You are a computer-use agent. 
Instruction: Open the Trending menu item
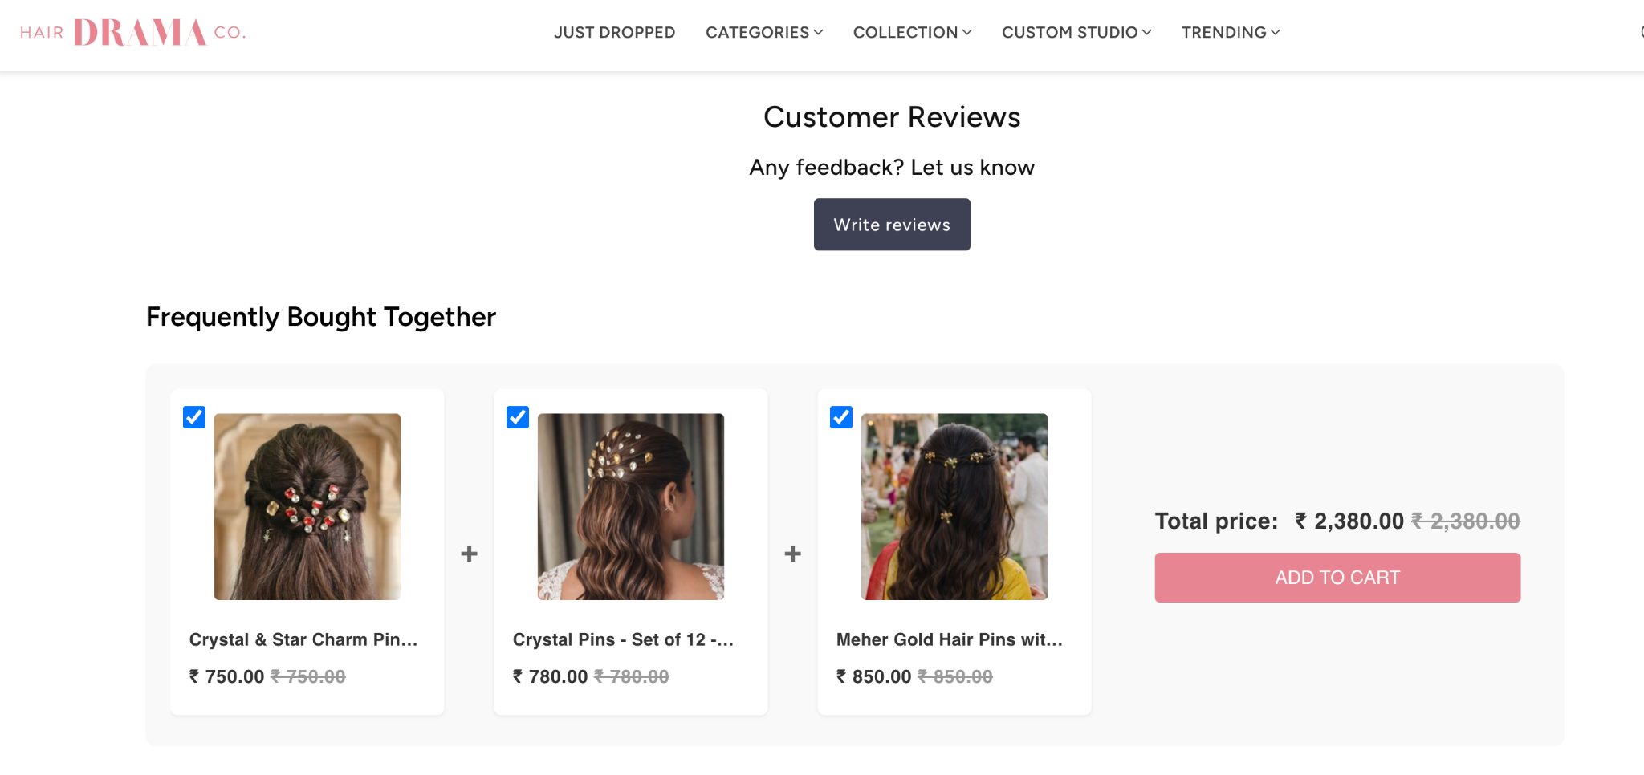tap(1231, 33)
